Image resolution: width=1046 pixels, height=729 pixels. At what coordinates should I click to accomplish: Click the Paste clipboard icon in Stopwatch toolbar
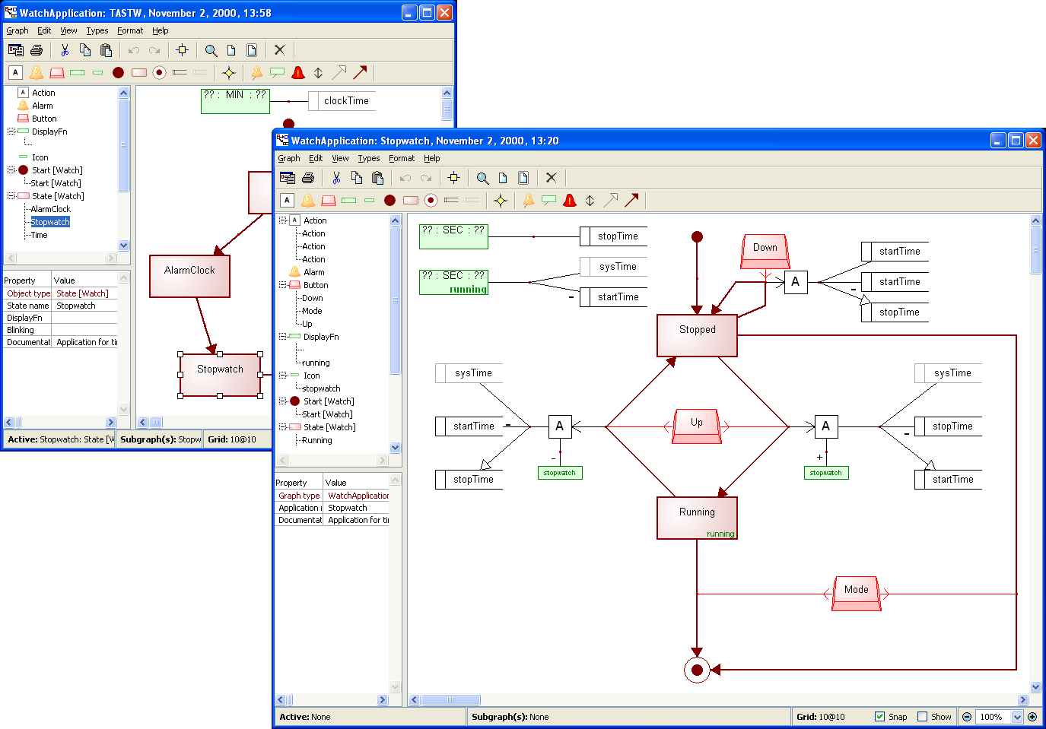click(x=377, y=178)
